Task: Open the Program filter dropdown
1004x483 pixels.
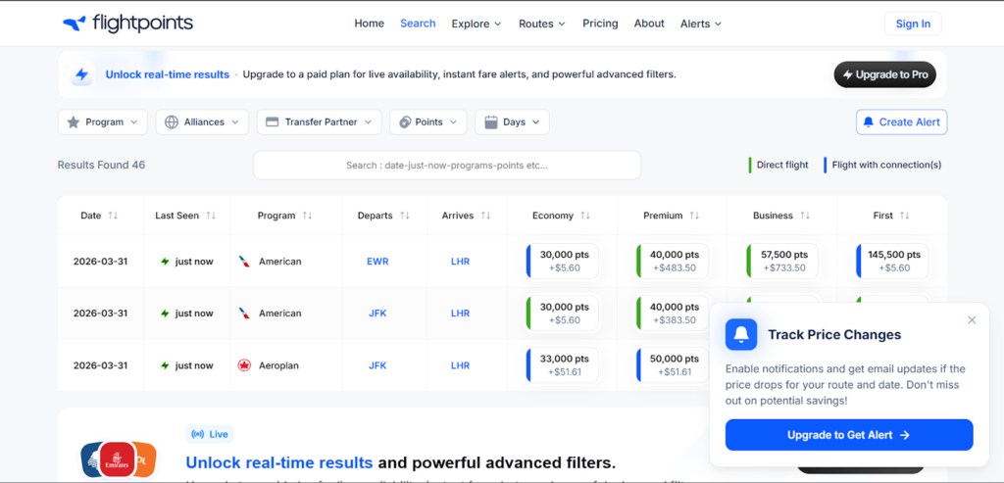Action: 102,122
